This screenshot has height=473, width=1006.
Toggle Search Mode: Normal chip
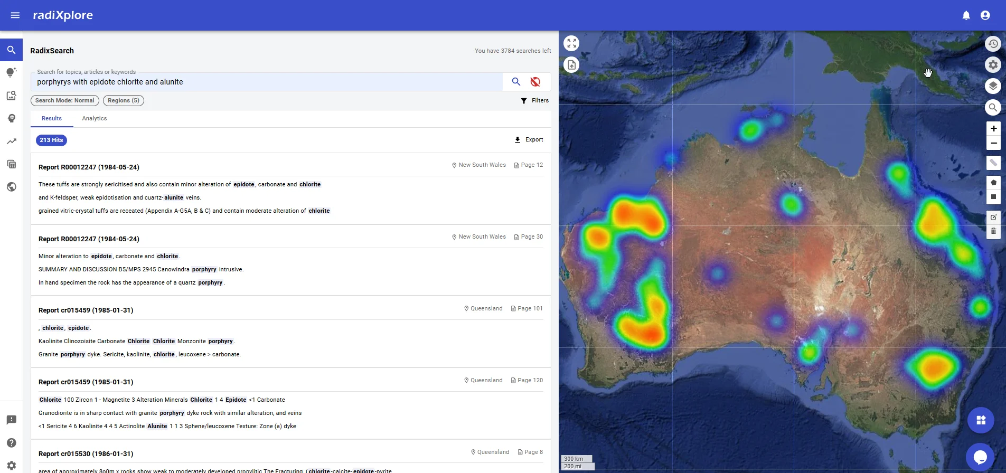point(64,100)
